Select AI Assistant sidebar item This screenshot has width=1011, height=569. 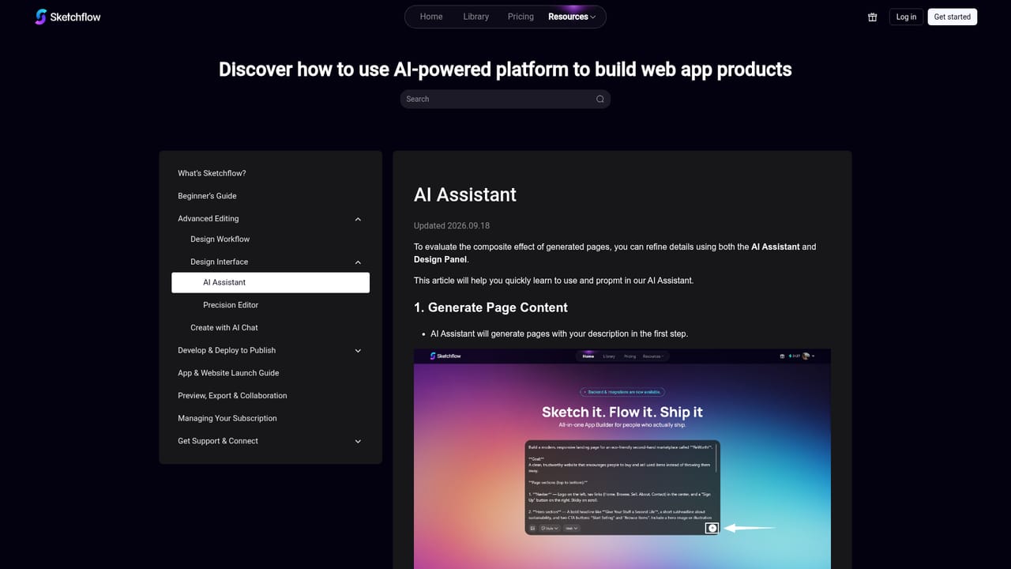[270, 283]
